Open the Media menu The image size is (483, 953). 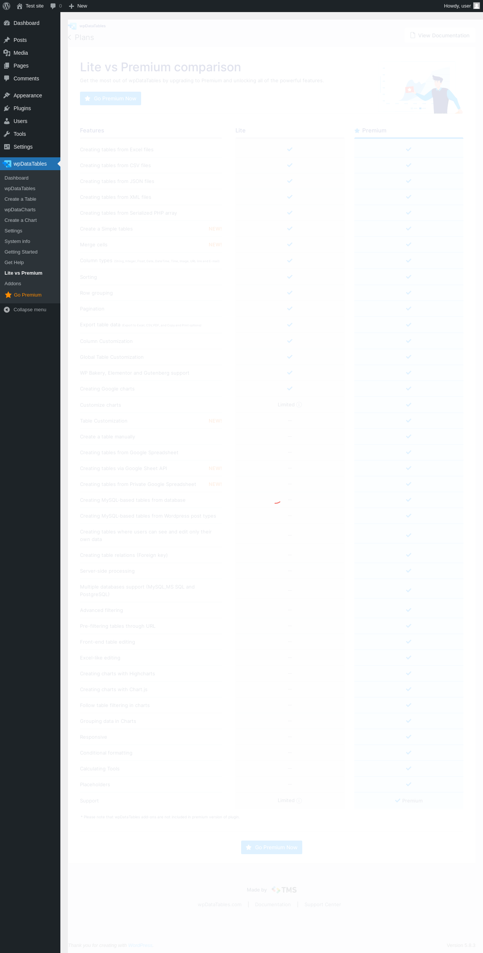(30, 53)
